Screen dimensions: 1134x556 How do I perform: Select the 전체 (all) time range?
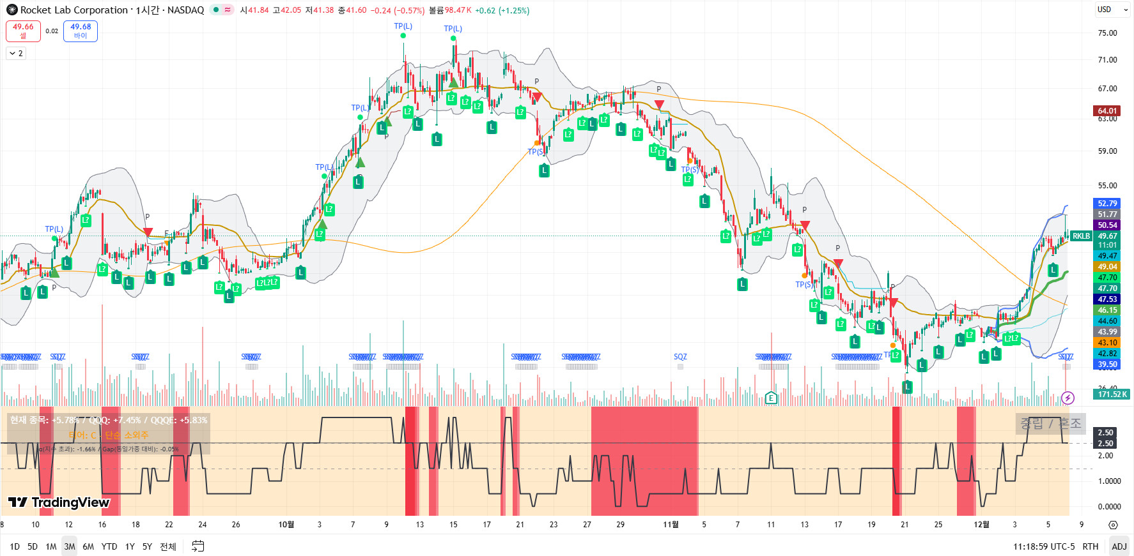[167, 546]
